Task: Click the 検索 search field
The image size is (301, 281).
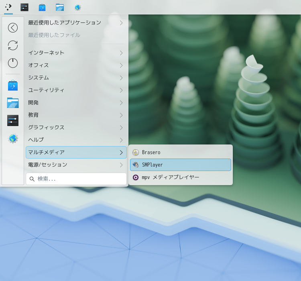Action: pyautogui.click(x=76, y=179)
